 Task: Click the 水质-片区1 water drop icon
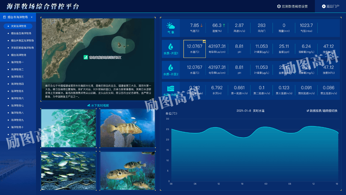171,46
